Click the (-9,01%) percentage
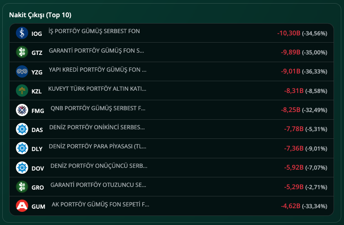Image resolution: width=344 pixels, height=225 pixels. click(x=316, y=149)
